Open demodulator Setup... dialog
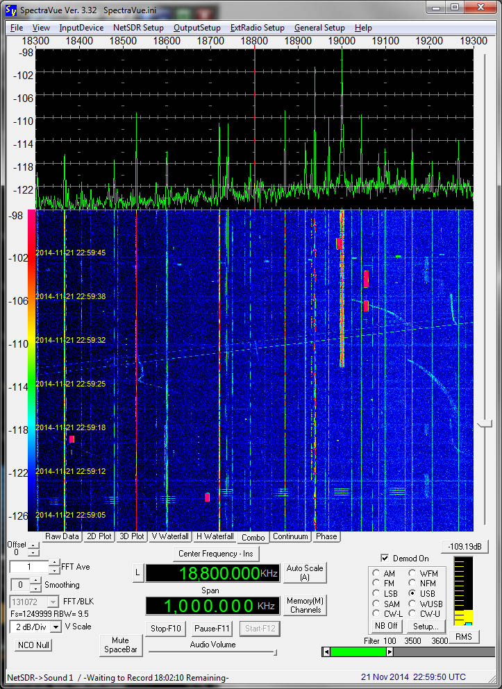This screenshot has height=689, width=502. [x=426, y=626]
